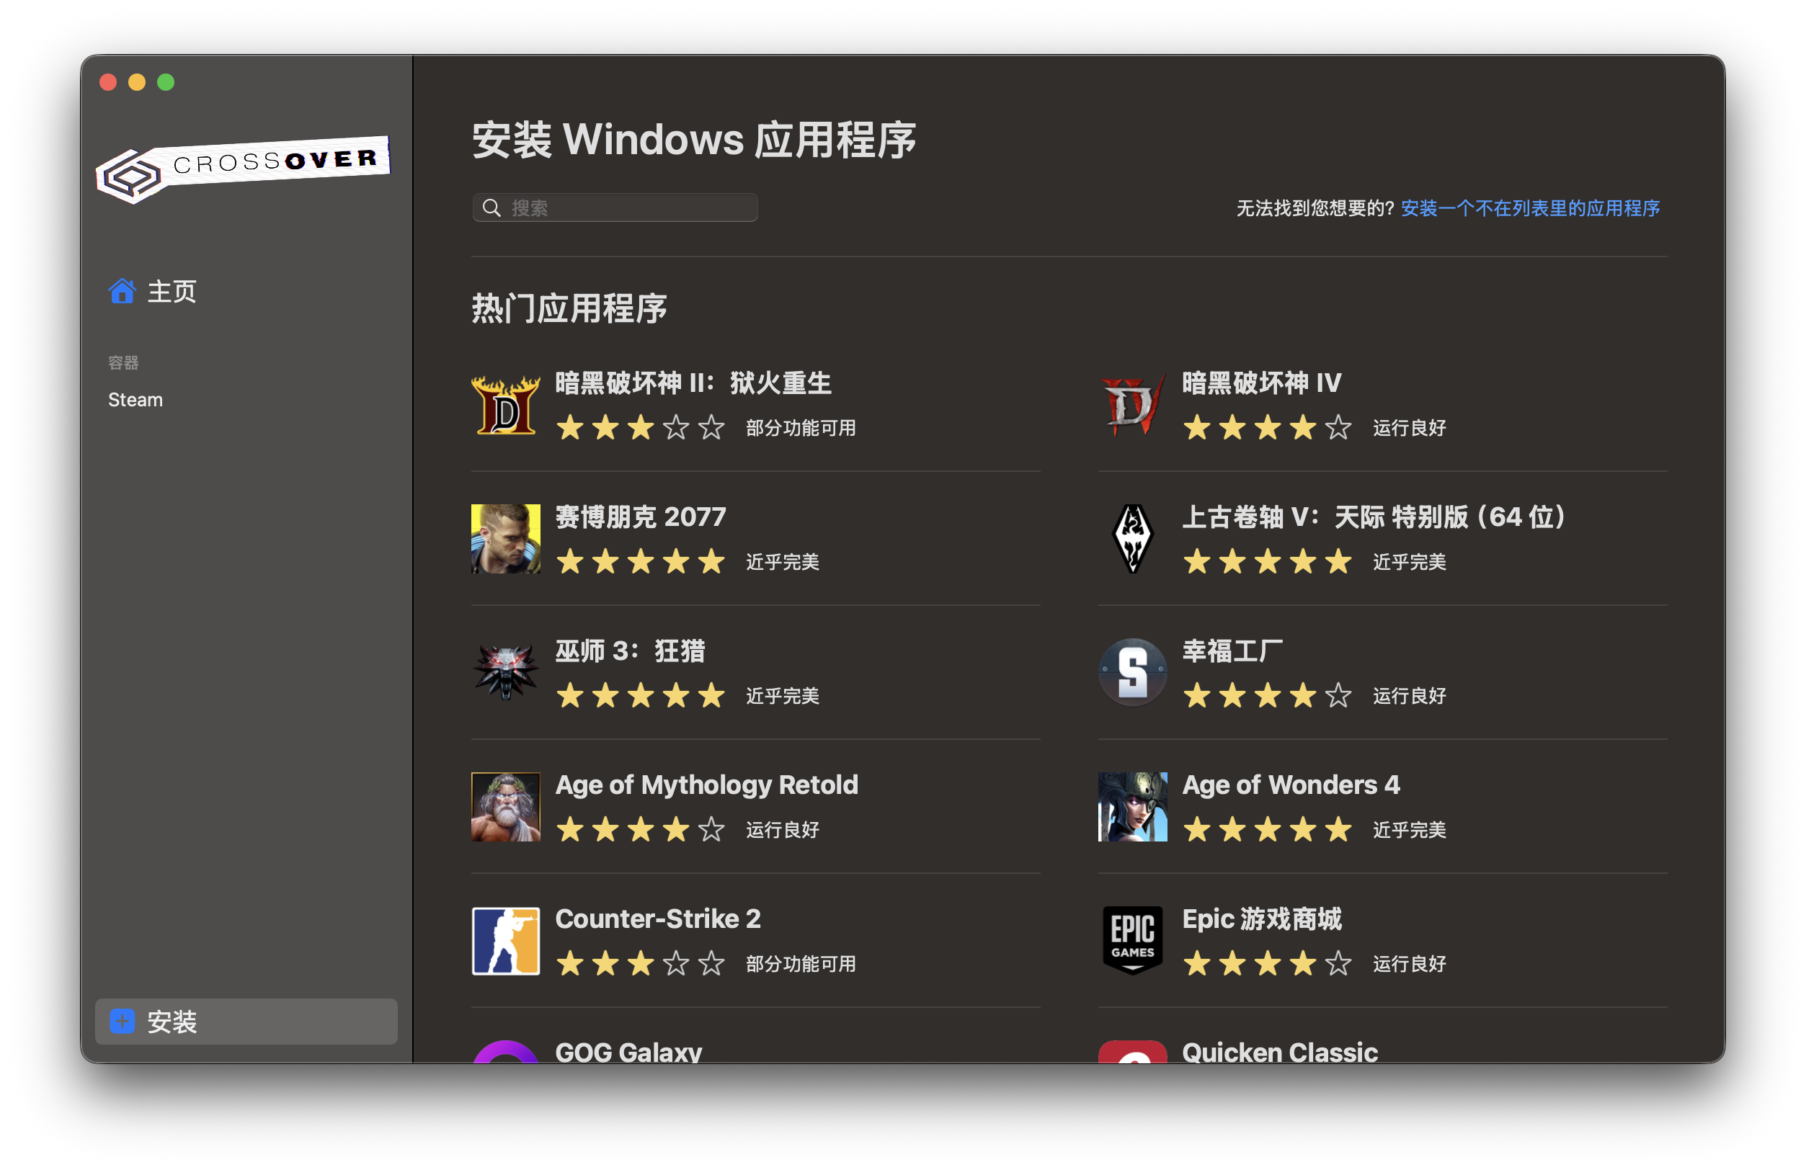Open Age of Mythology Retold thumbnail
Viewport: 1806px width, 1170px height.
tap(505, 807)
